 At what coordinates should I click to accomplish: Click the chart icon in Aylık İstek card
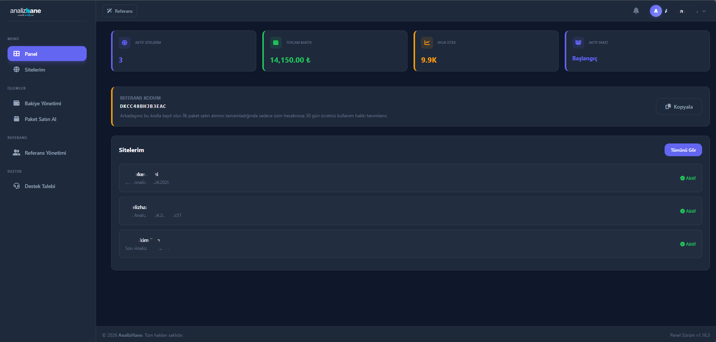click(x=427, y=43)
